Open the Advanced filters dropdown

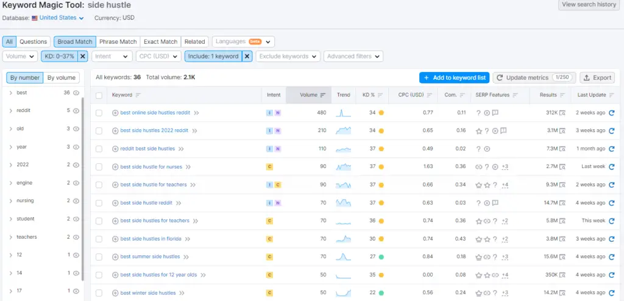pyautogui.click(x=353, y=56)
